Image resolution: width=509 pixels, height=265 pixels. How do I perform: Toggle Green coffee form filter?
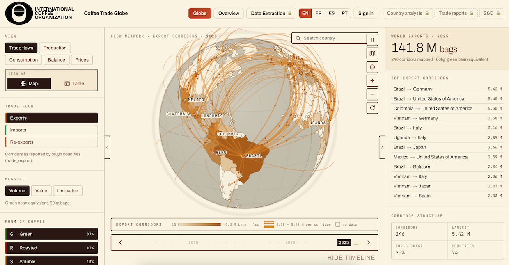click(x=51, y=234)
